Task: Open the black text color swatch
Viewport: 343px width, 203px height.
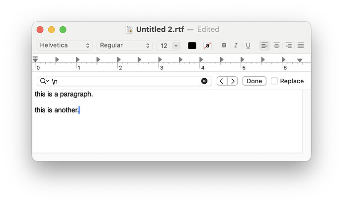Action: pos(192,46)
